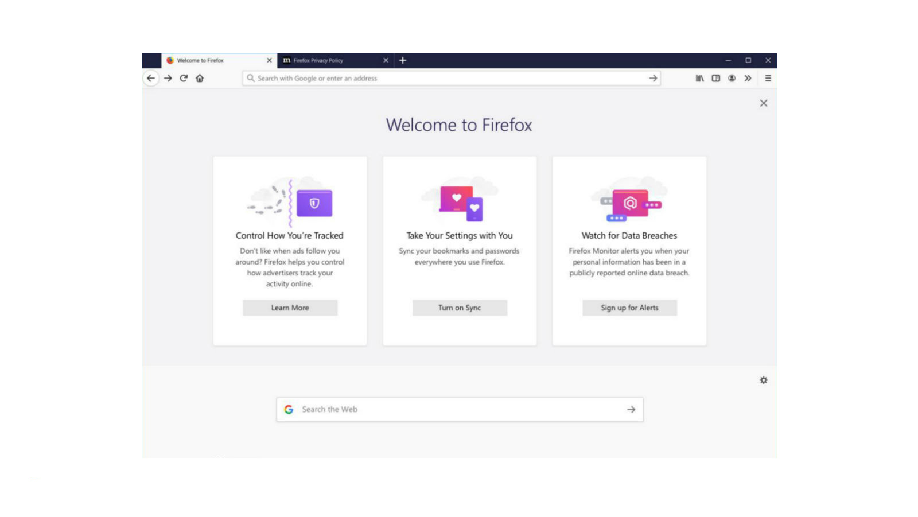The height and width of the screenshot is (517, 918).
Task: Click the Learn More button
Action: click(290, 308)
